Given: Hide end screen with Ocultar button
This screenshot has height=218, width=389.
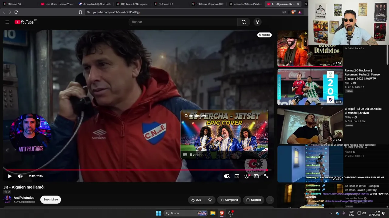Looking at the screenshot, I should point(264,35).
